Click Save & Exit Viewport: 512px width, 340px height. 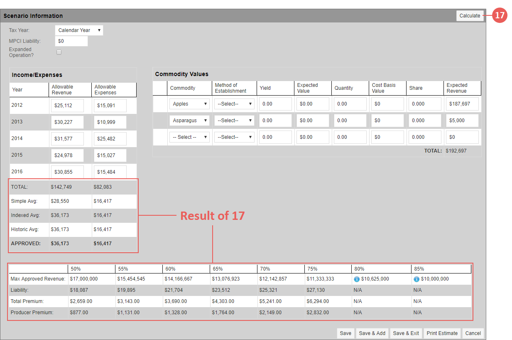406,333
